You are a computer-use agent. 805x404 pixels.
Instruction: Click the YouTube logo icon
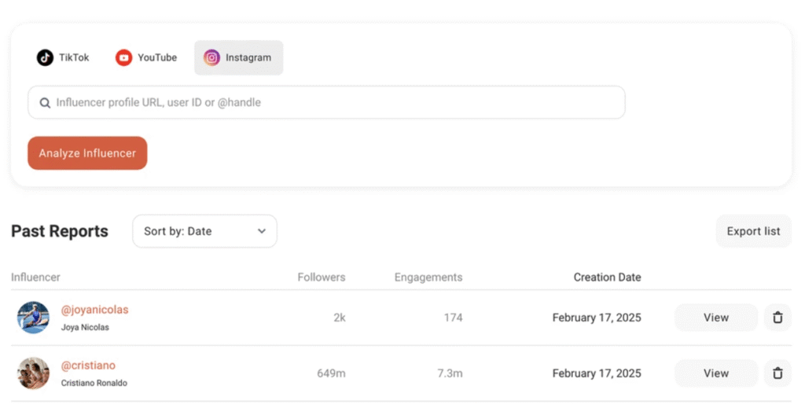(123, 57)
